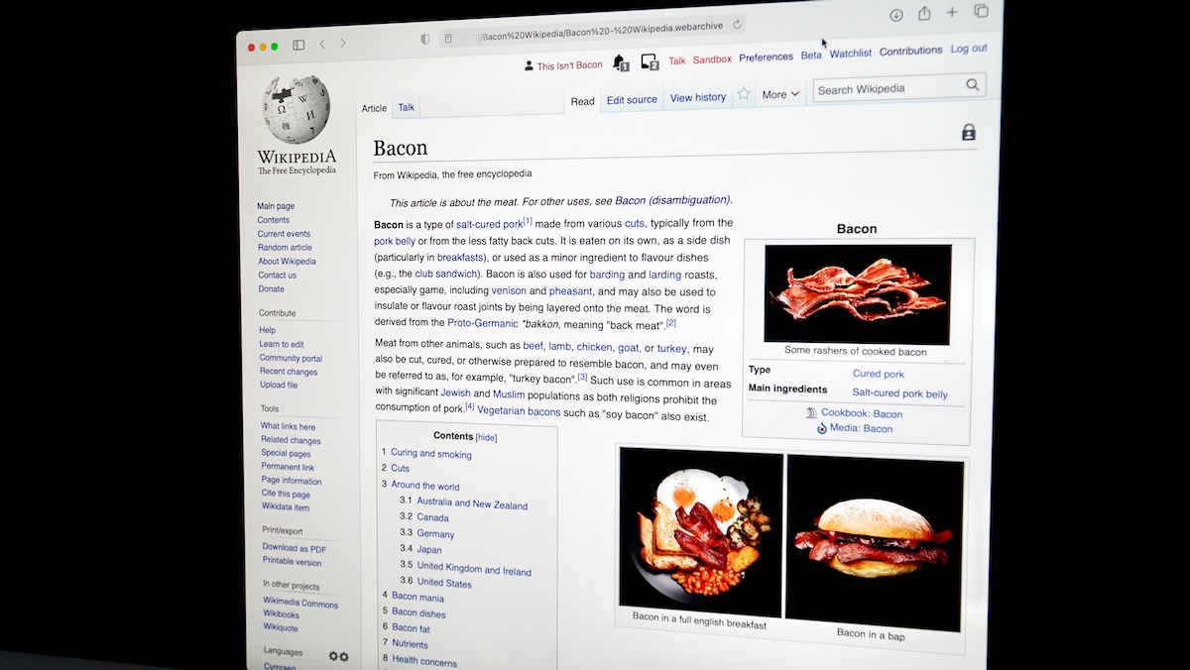Screen dimensions: 1190x670
Task: Follow the salt-cured pork link in the intro
Action: [489, 225]
